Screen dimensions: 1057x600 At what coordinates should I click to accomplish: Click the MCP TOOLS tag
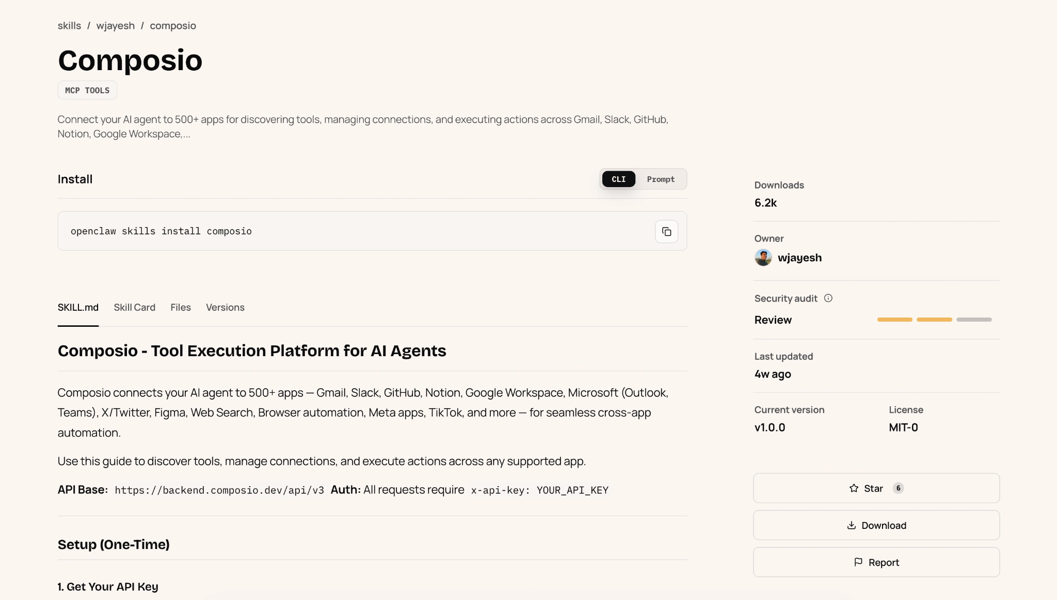[87, 90]
